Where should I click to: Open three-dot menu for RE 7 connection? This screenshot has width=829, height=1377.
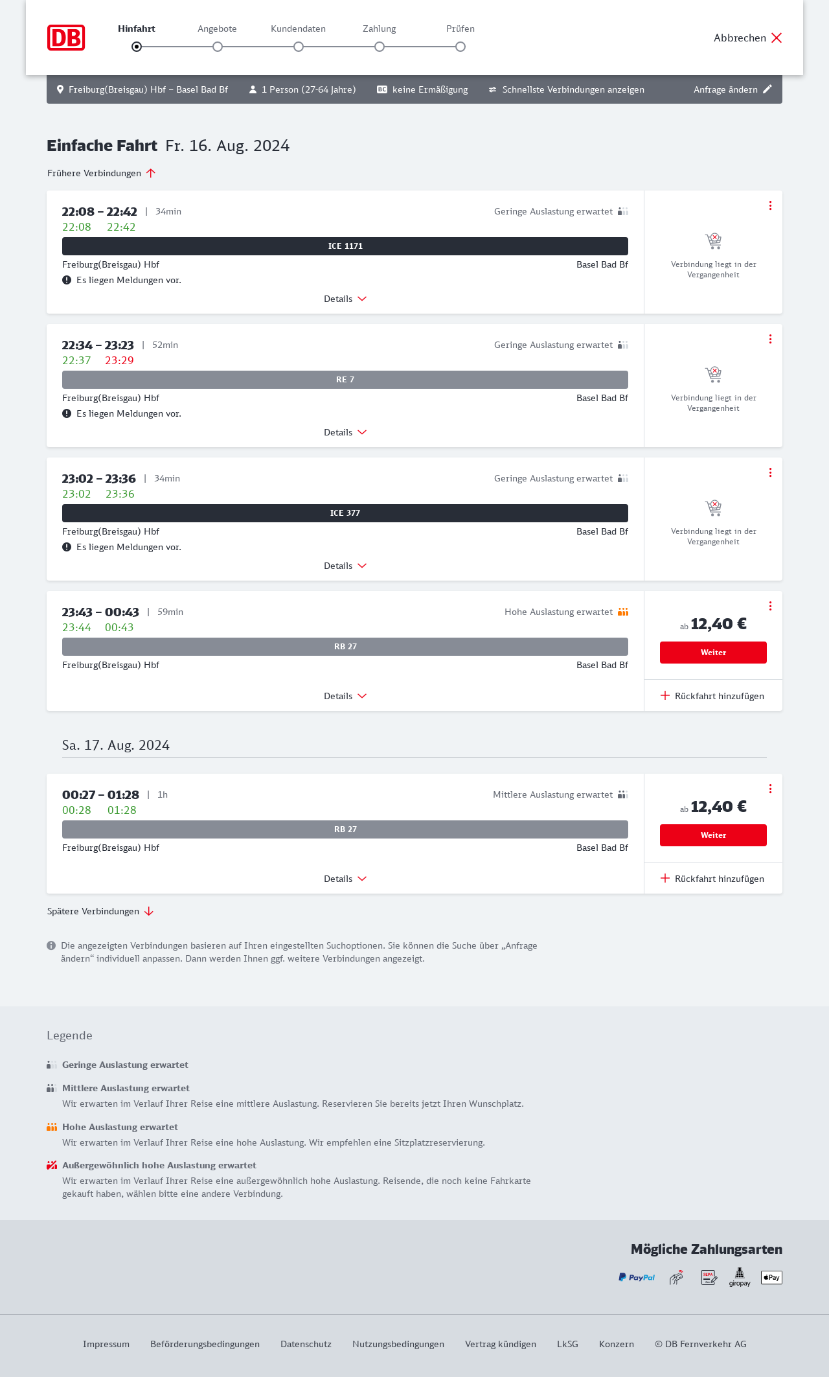770,339
